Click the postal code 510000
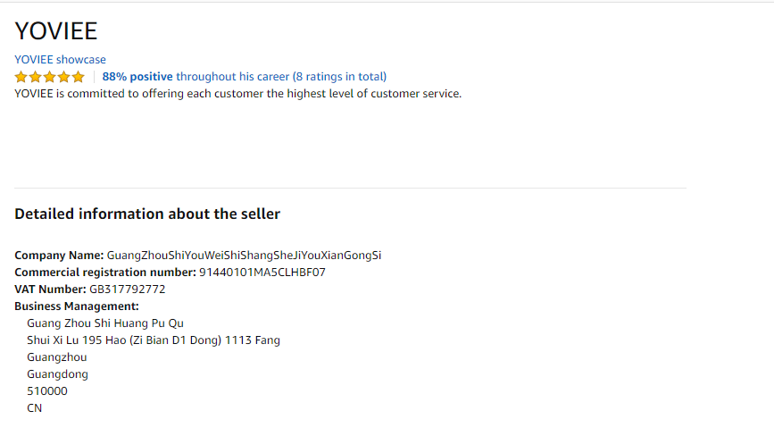 (x=47, y=391)
